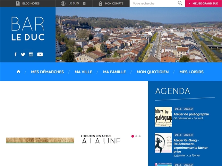This screenshot has width=222, height=166.
Task: Open the Atelier de paléographie thumbnail
Action: pyautogui.click(x=163, y=117)
